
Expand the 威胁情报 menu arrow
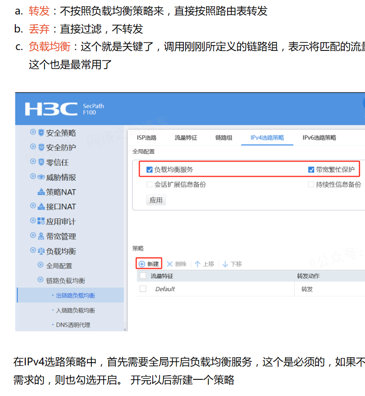[33, 176]
